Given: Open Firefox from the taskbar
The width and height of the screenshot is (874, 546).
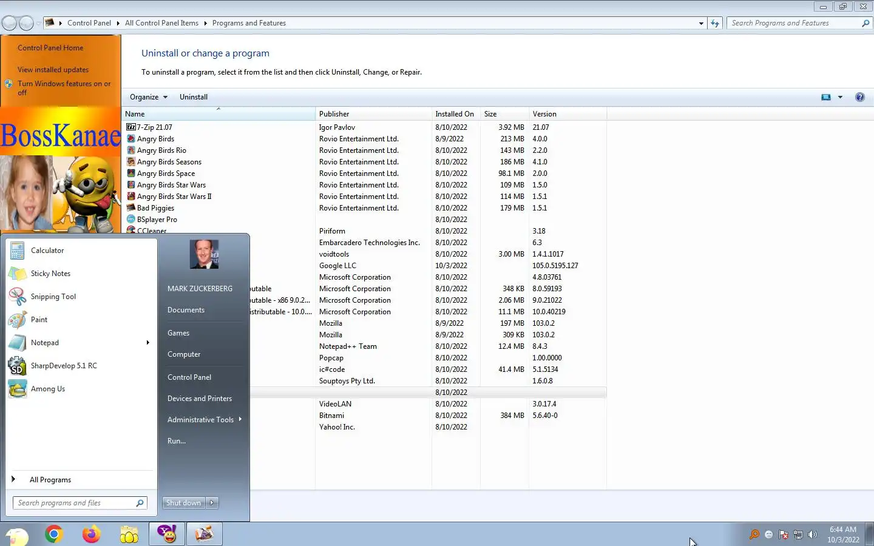Looking at the screenshot, I should pyautogui.click(x=92, y=534).
